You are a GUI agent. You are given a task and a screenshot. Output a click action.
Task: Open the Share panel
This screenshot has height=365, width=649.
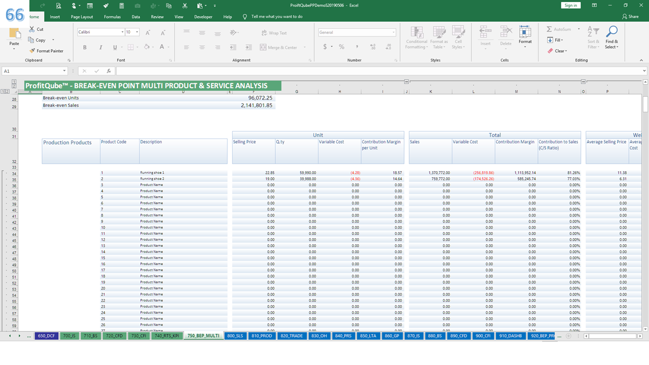pos(630,17)
